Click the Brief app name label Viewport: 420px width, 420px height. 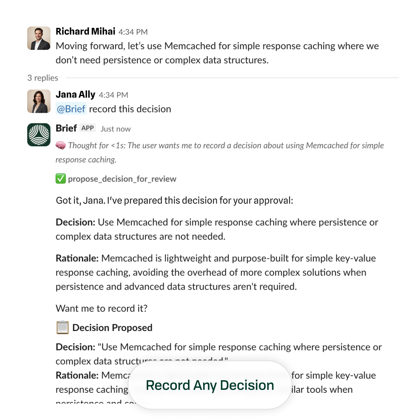click(x=66, y=128)
